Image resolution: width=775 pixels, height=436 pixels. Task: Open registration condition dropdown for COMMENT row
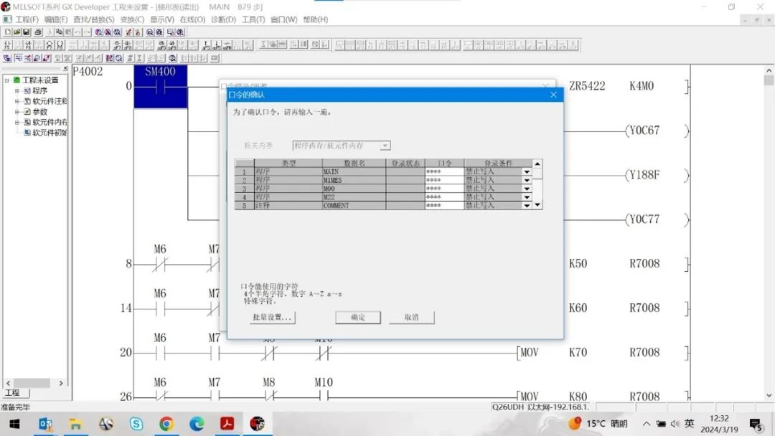coord(527,206)
